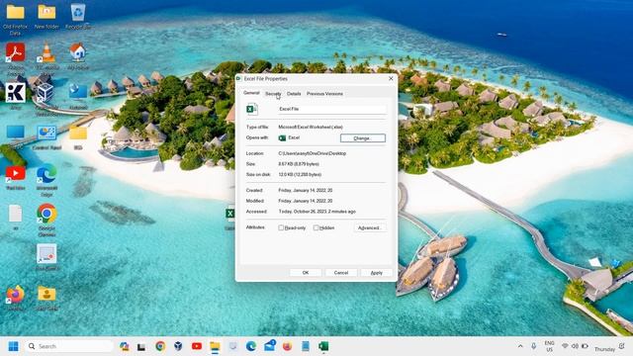Open Firefox from the taskbar
The width and height of the screenshot is (633, 356).
pyautogui.click(x=288, y=346)
